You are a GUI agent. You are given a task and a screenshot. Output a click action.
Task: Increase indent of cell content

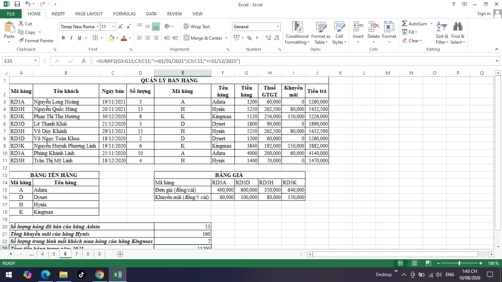[x=175, y=38]
